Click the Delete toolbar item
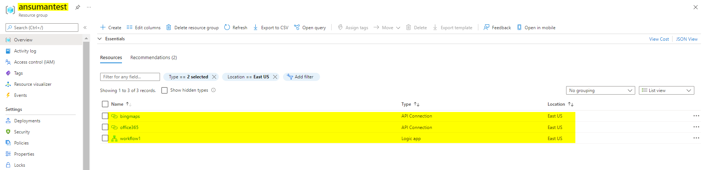 coord(416,27)
